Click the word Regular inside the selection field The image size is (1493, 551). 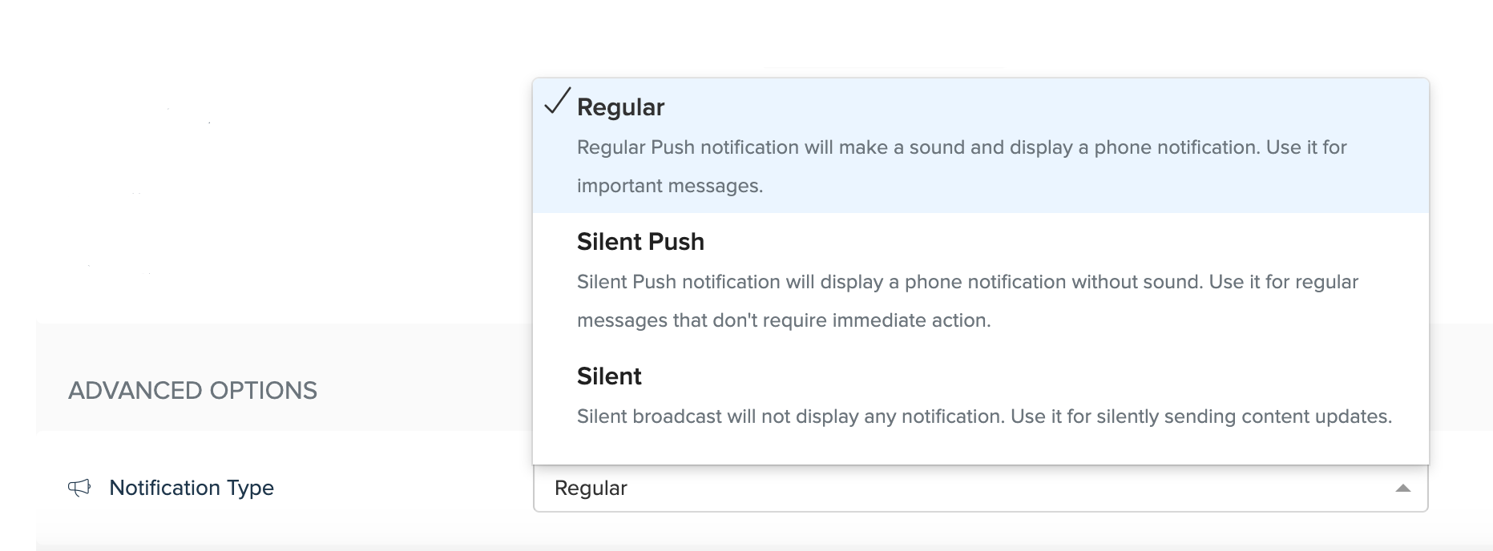click(591, 489)
